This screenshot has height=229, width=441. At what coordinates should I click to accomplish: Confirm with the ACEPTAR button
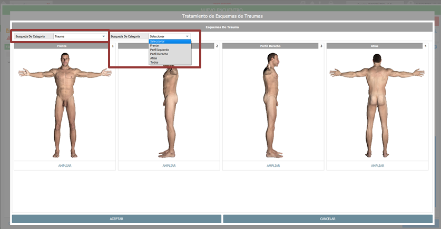pos(116,218)
